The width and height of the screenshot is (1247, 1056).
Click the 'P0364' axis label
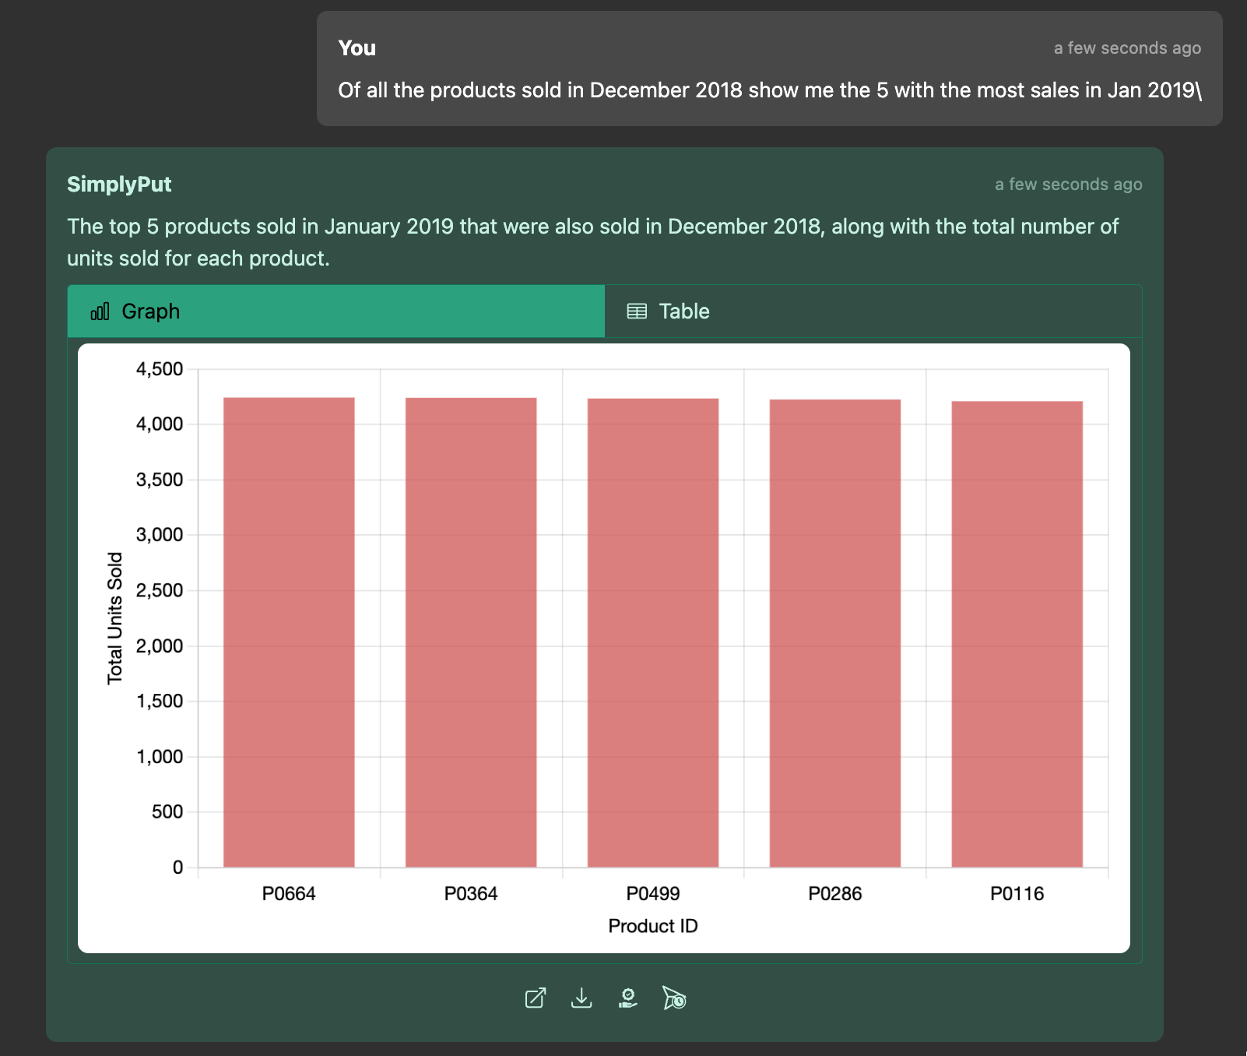click(x=471, y=894)
